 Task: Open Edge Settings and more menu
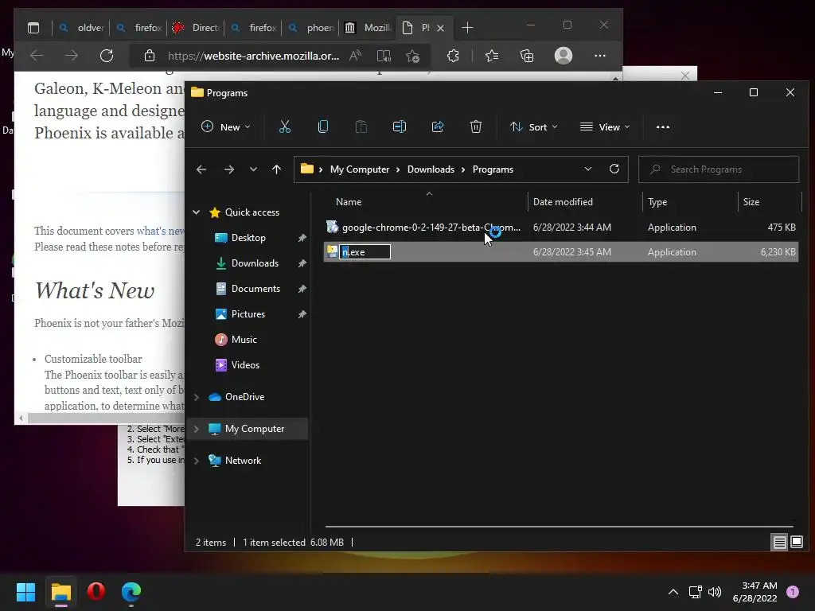(x=600, y=56)
